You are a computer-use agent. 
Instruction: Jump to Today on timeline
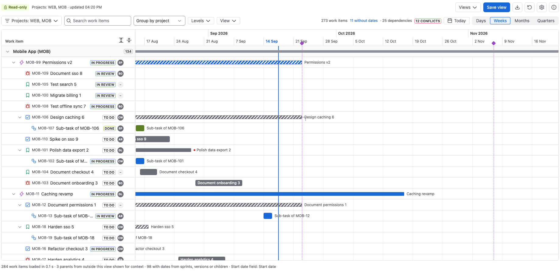pos(457,21)
